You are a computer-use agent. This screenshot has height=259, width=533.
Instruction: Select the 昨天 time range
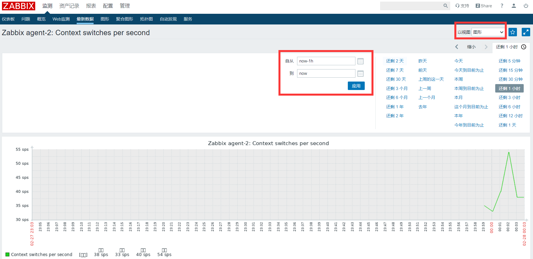click(x=423, y=61)
